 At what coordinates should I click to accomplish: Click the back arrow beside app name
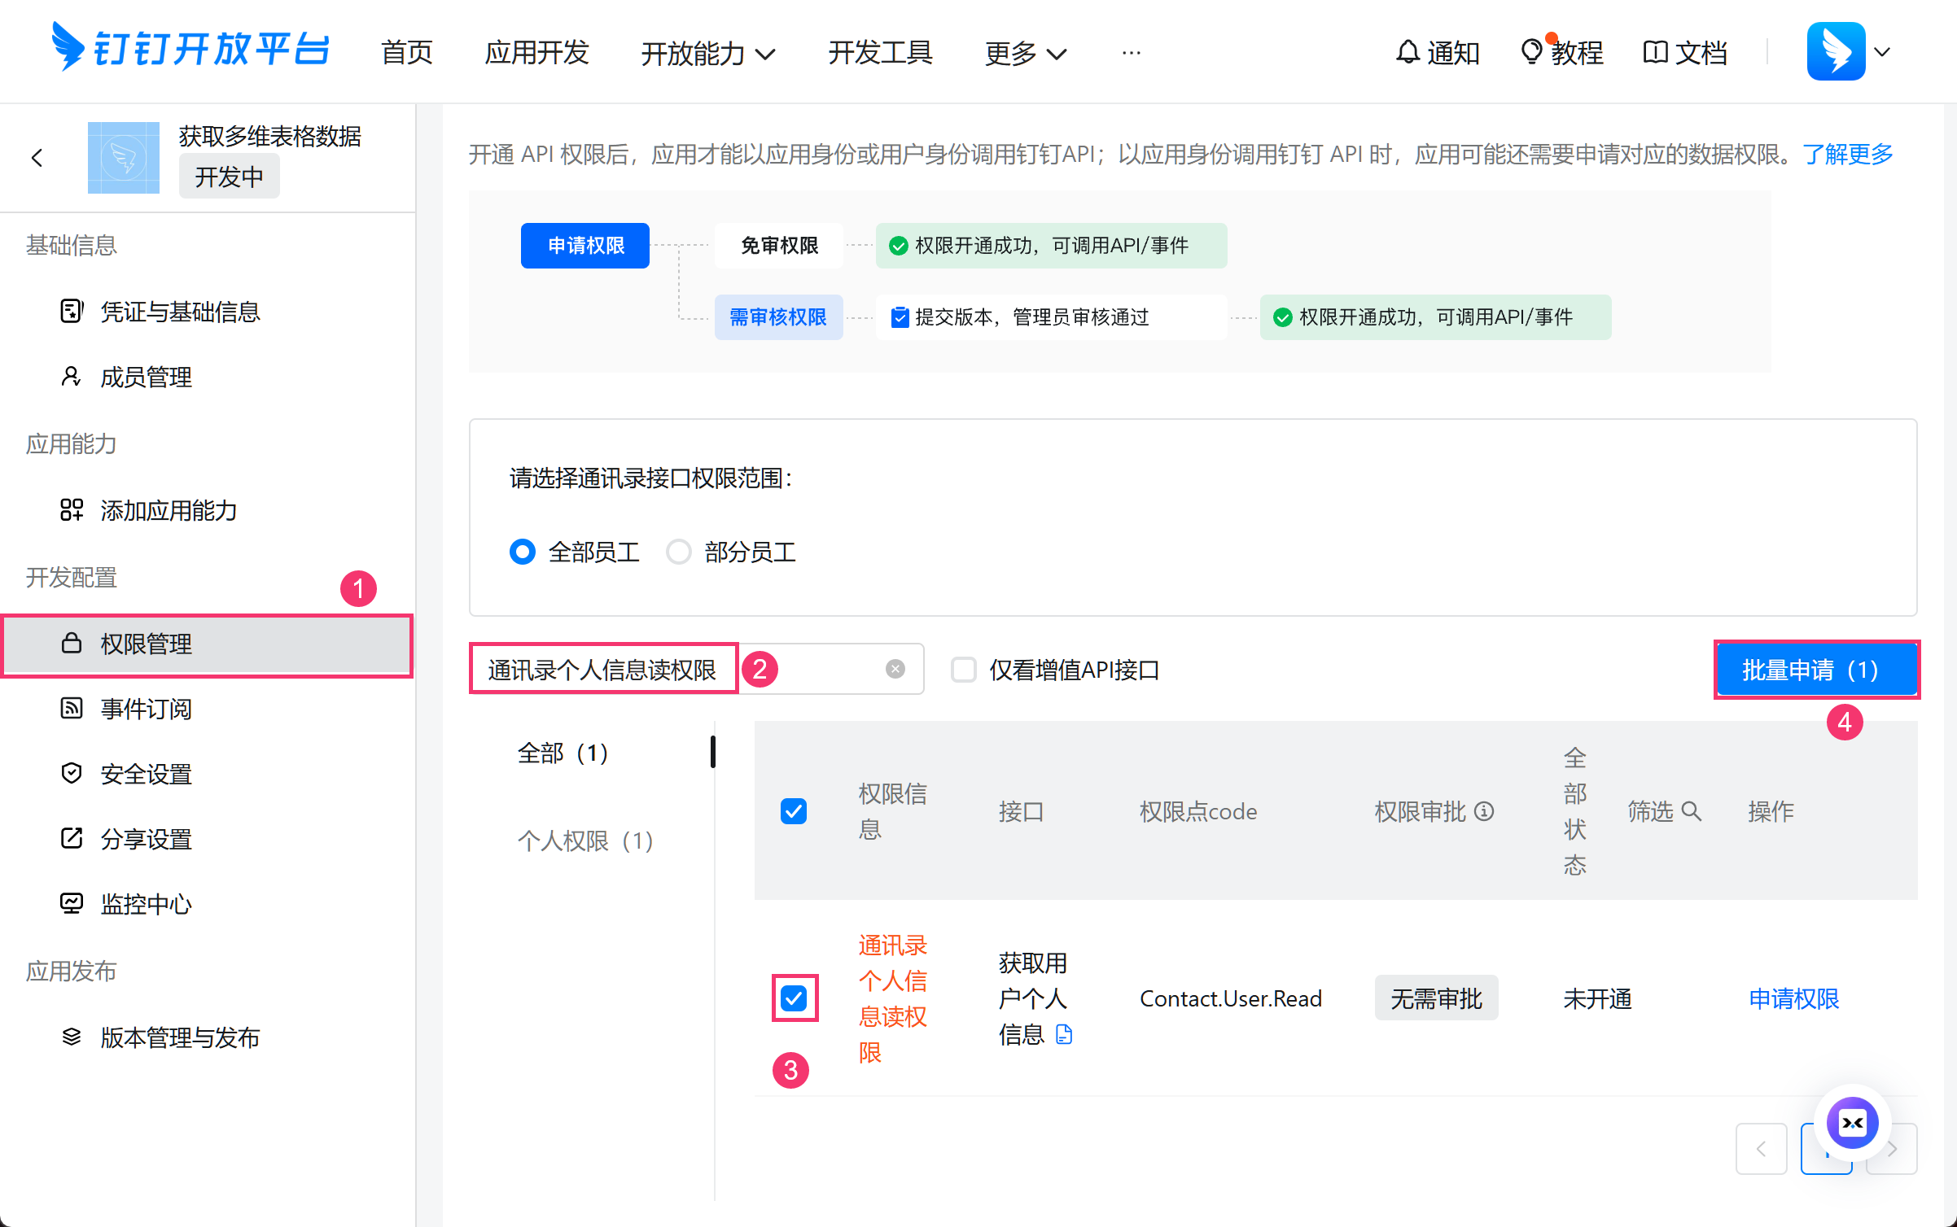(37, 158)
